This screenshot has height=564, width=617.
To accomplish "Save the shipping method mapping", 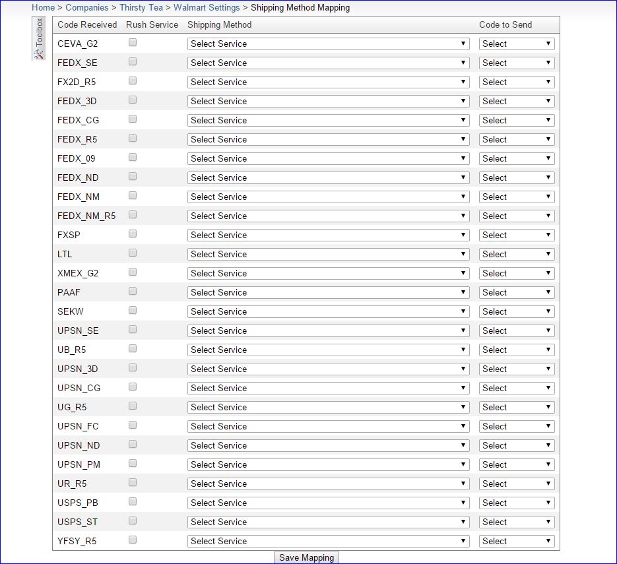I will pos(307,557).
